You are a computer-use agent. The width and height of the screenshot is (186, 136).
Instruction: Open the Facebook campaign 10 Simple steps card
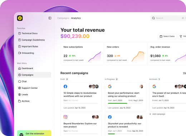tap(81, 97)
